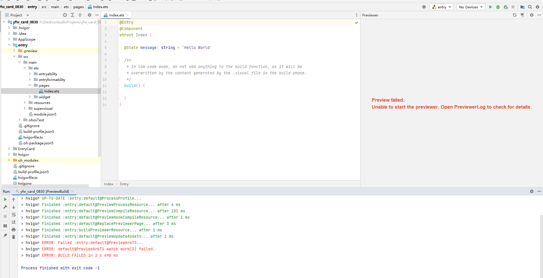The height and width of the screenshot is (278, 543).
Task: Fold the build() method gutter marker
Action: (118, 86)
